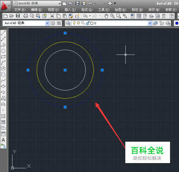Click the Cut scissors icon

52,16
